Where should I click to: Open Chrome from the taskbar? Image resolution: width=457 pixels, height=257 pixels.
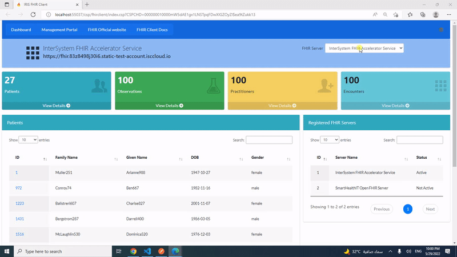pyautogui.click(x=133, y=251)
